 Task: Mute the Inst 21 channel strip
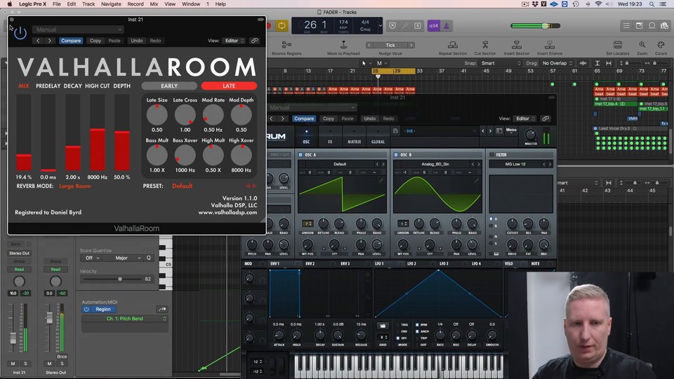(x=13, y=364)
